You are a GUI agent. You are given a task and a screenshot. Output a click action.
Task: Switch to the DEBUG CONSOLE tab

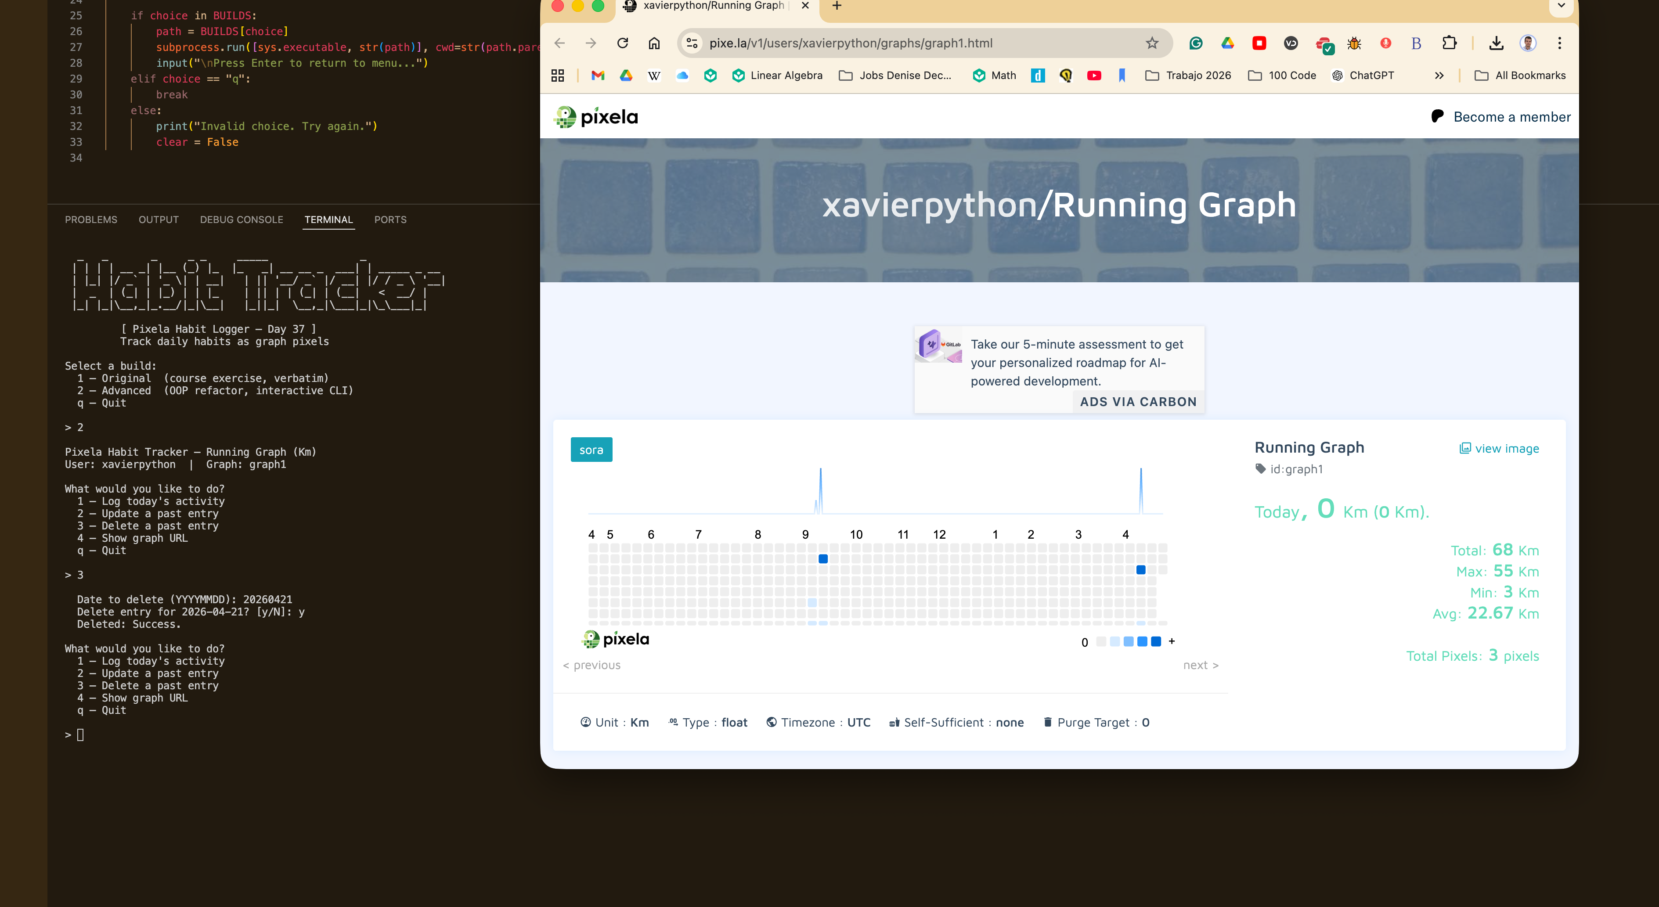point(242,220)
